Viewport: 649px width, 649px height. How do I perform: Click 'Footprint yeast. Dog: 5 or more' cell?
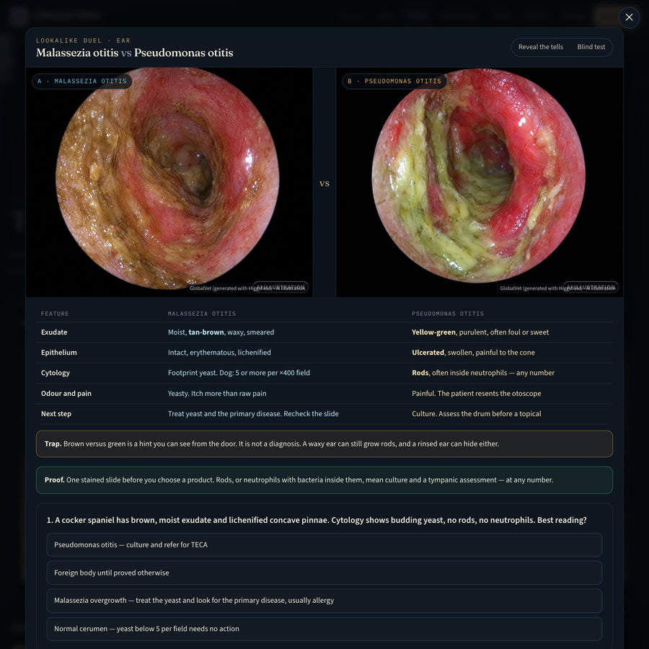pos(239,373)
